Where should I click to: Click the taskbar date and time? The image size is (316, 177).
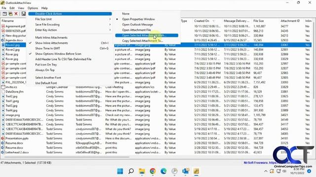297,171
